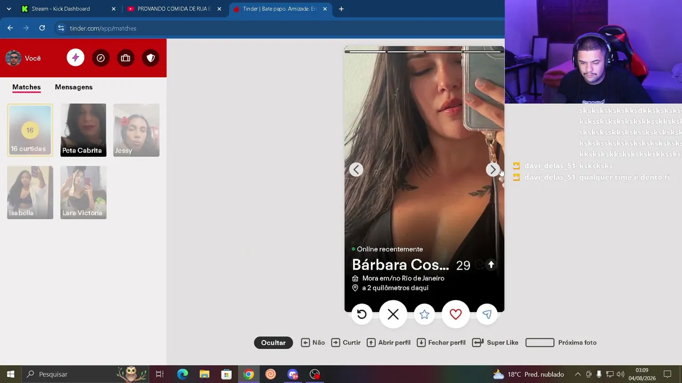This screenshot has width=682, height=383.
Task: Open the work mode briefcase icon
Action: 126,58
